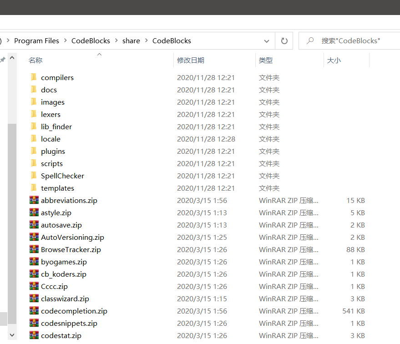
Task: Click the pin icon in navigation pane
Action: [3, 60]
